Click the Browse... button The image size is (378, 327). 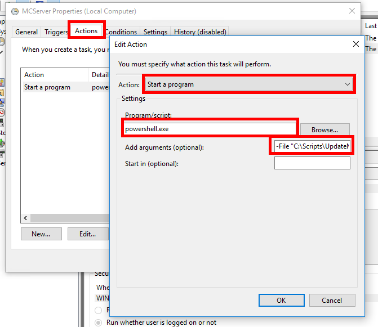324,130
